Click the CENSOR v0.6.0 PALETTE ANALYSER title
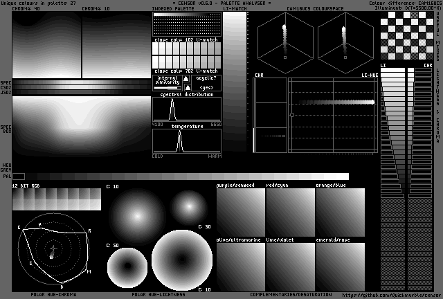 point(221,3)
